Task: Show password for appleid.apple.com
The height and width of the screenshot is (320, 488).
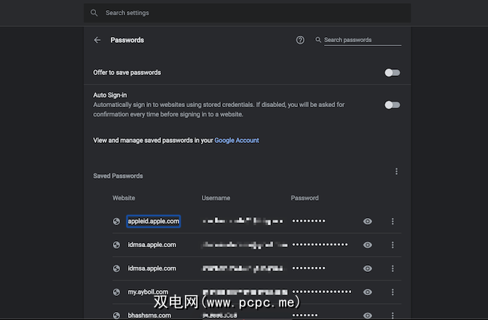Action: click(x=368, y=222)
